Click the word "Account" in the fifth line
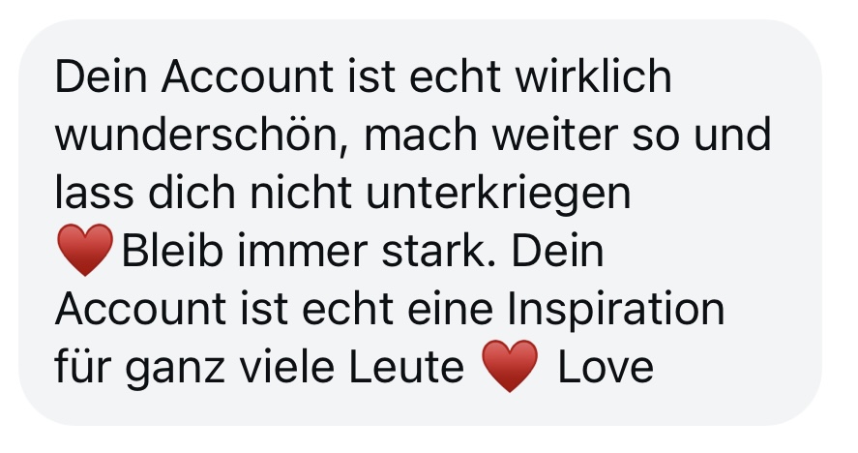This screenshot has width=858, height=453. click(x=140, y=309)
